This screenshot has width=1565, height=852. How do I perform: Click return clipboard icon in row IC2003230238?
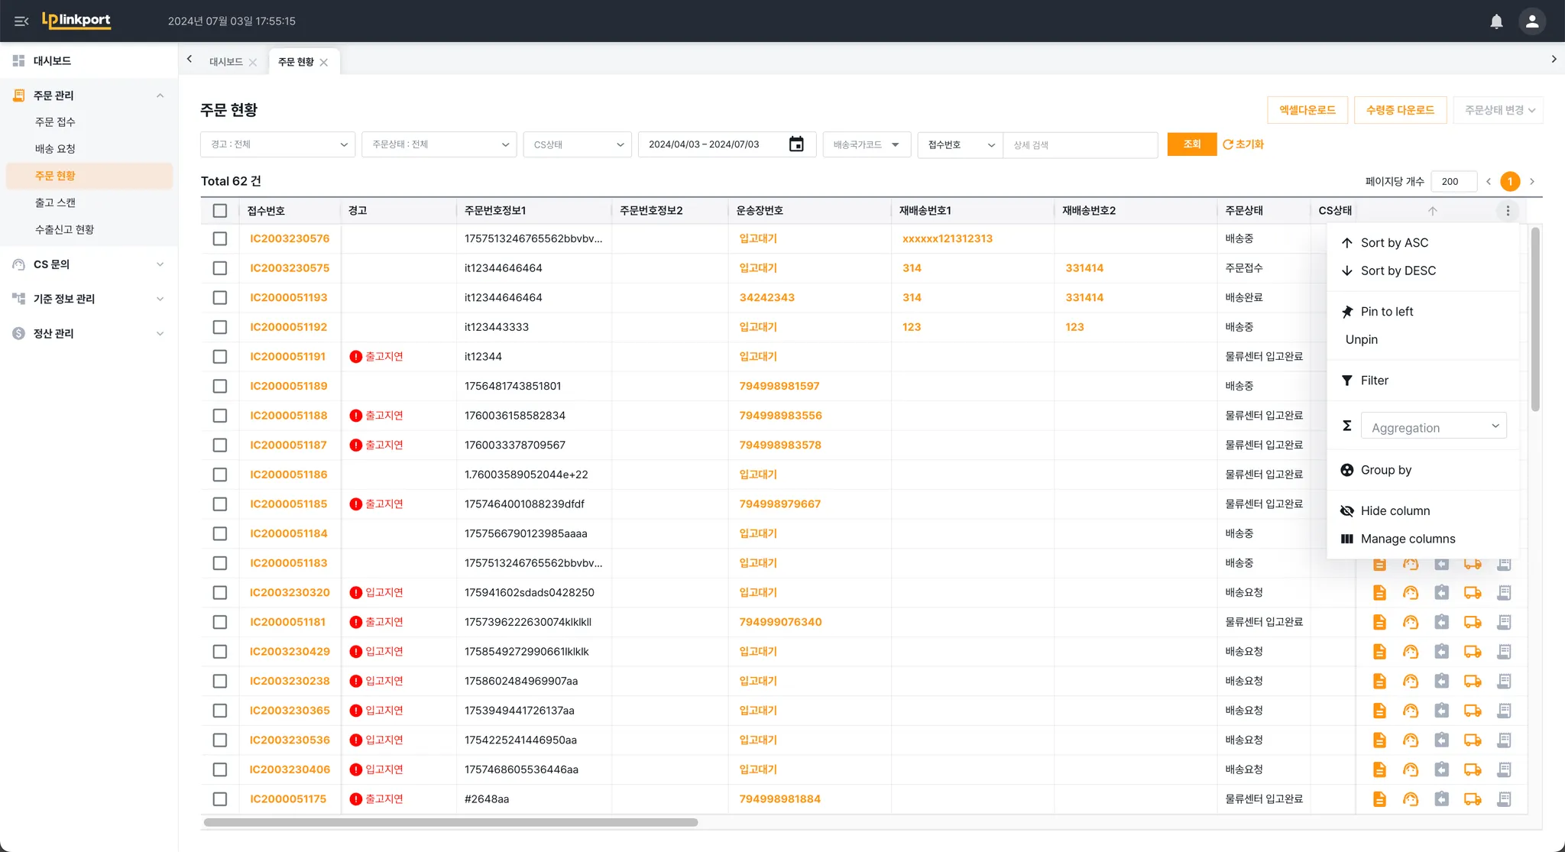click(1441, 681)
